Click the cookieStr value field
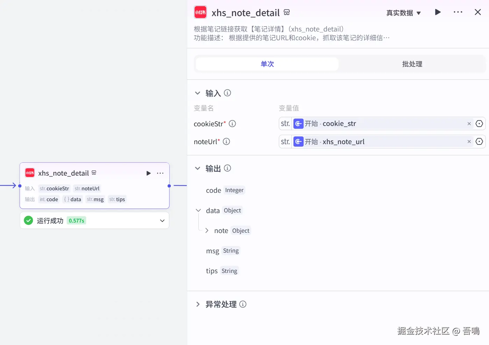The image size is (489, 345). tap(382, 124)
